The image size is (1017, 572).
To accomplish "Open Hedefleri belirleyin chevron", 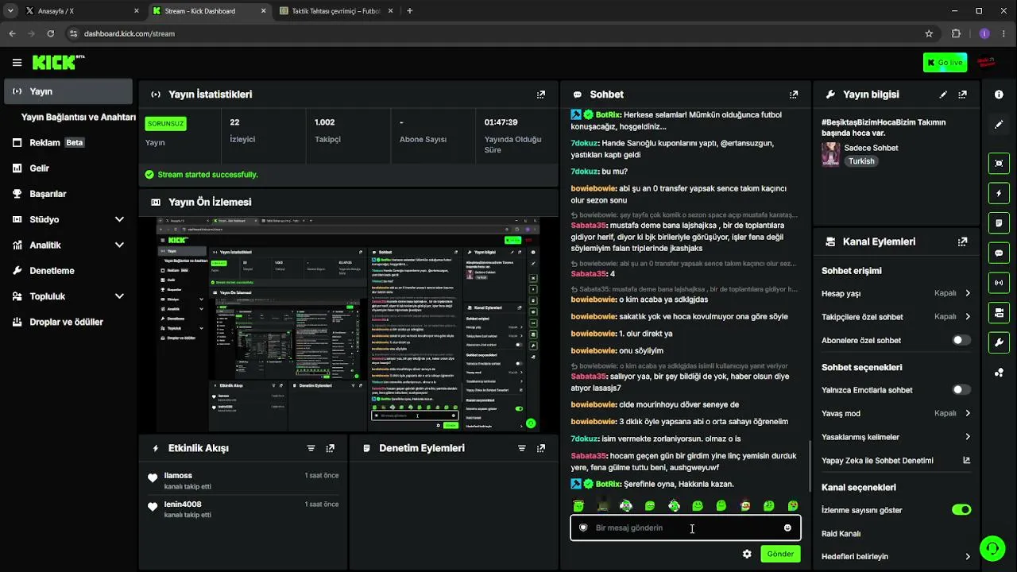I will click(968, 557).
